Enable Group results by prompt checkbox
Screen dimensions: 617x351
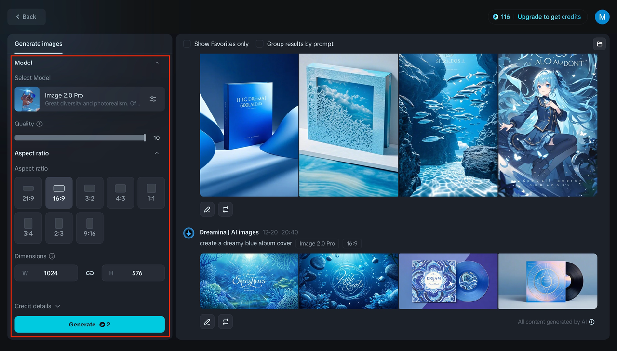260,44
